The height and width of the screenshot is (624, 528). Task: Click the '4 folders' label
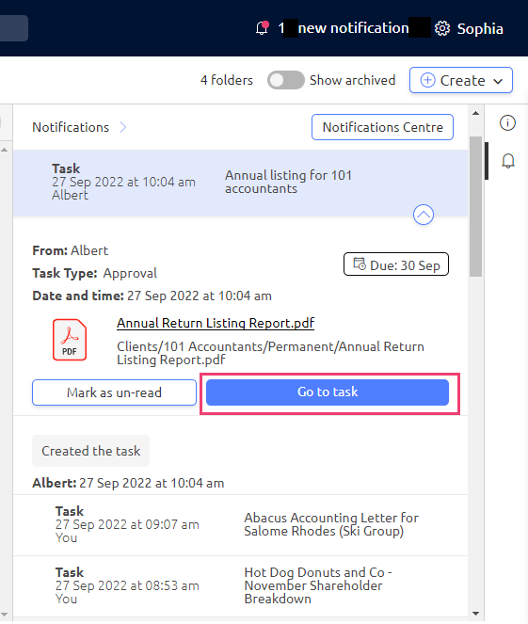tap(227, 80)
